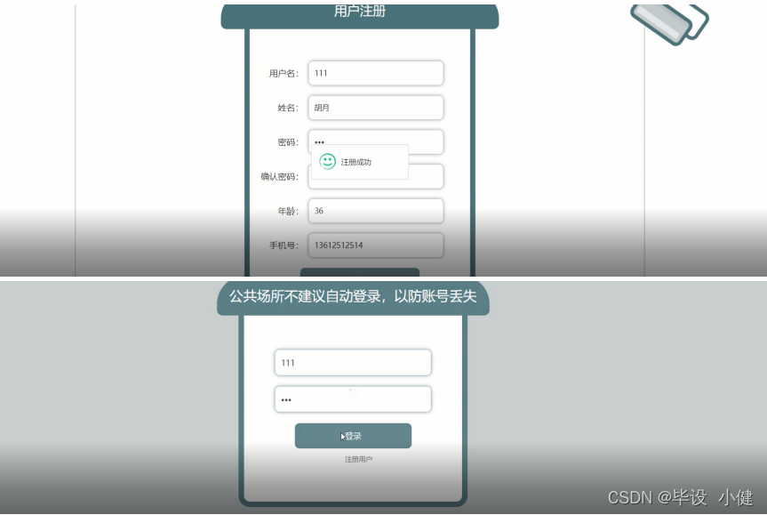
Task: Click the auto-login warning banner text
Action: [x=352, y=299]
